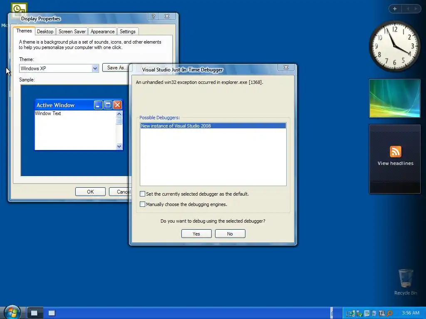
Task: Open the display monitor tray icon
Action: click(367, 313)
